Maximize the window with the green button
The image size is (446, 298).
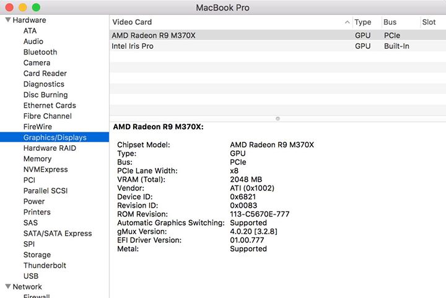tap(36, 7)
